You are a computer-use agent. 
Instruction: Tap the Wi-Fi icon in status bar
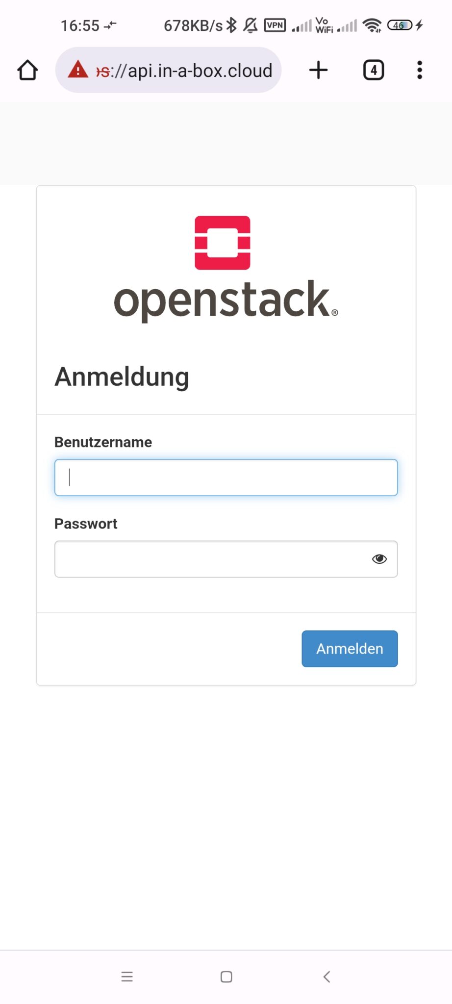(373, 25)
